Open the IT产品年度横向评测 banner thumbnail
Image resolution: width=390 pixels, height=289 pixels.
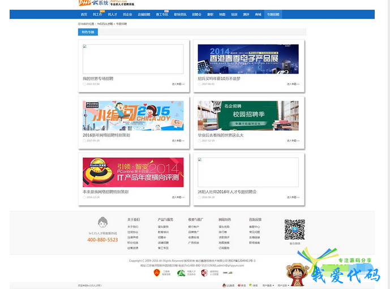click(x=134, y=172)
